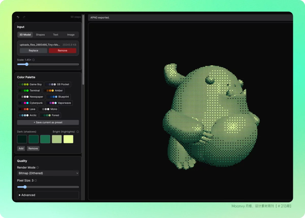The height and width of the screenshot is (218, 305).
Task: Expand the Advanced section
Action: (48, 195)
